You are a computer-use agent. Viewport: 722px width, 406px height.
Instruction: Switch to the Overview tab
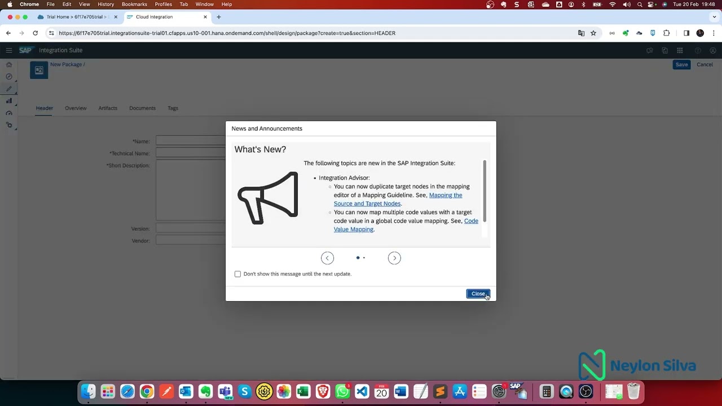(76, 108)
